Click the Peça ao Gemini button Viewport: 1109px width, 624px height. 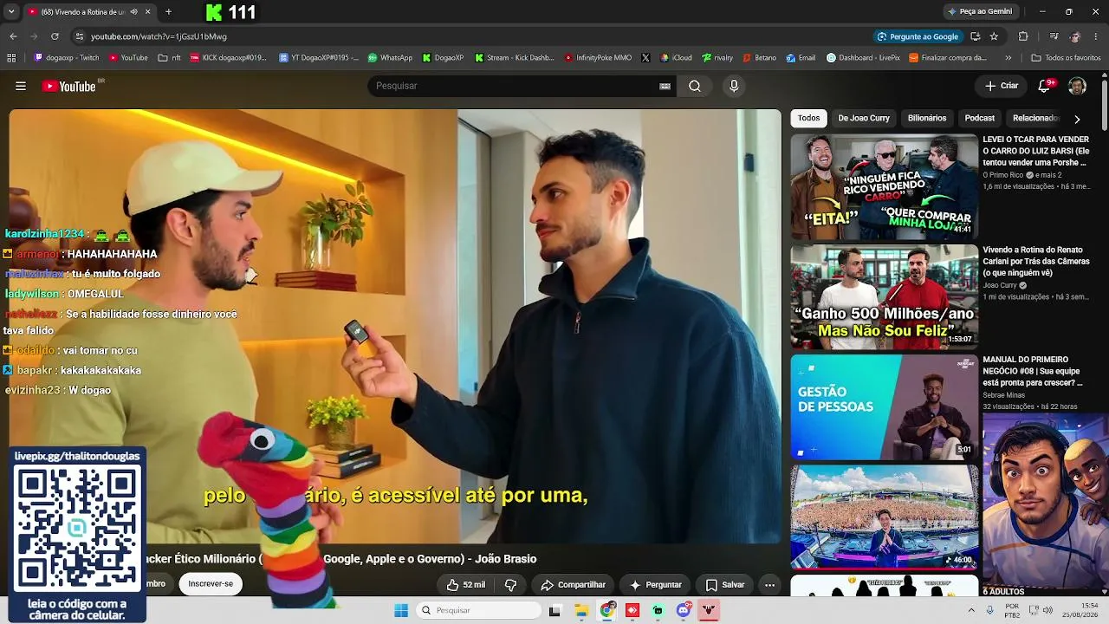click(x=980, y=11)
